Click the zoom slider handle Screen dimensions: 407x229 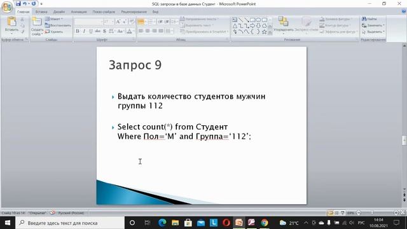[373, 213]
